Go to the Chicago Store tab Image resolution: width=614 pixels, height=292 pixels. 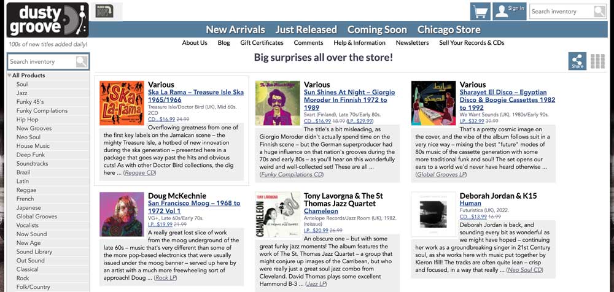(449, 29)
